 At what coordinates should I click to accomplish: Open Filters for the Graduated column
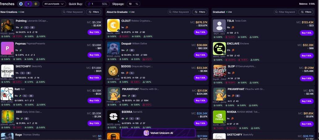[x=306, y=12]
